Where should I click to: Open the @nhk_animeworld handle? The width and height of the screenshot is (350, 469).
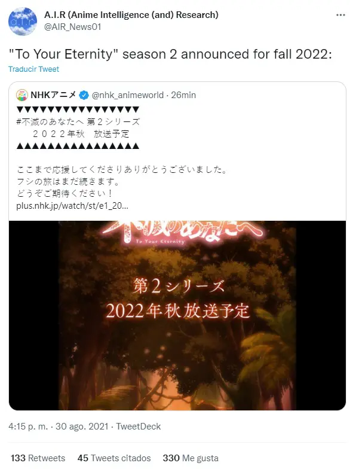tap(128, 95)
